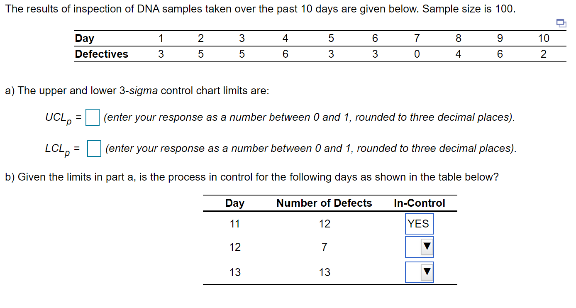Click the UCLp label next to its box

(58, 117)
